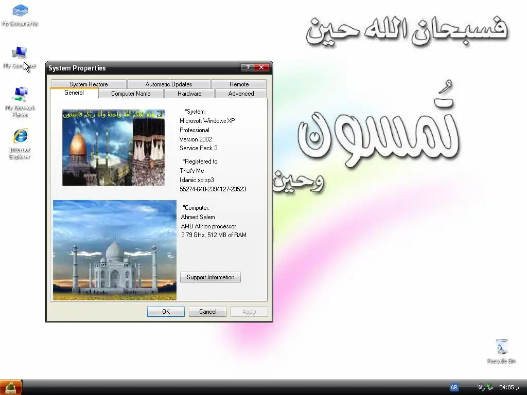Close the System Properties dialog
This screenshot has height=395, width=527.
point(262,67)
